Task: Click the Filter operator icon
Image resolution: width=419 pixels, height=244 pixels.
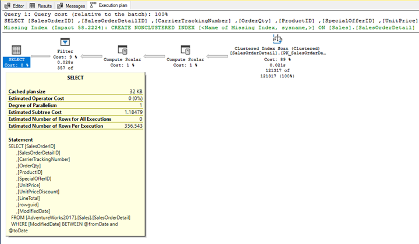Action: point(65,42)
